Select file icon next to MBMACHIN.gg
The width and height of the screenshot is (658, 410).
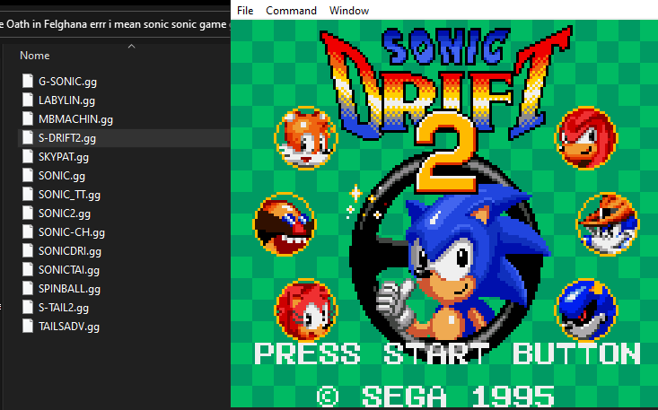[28, 118]
